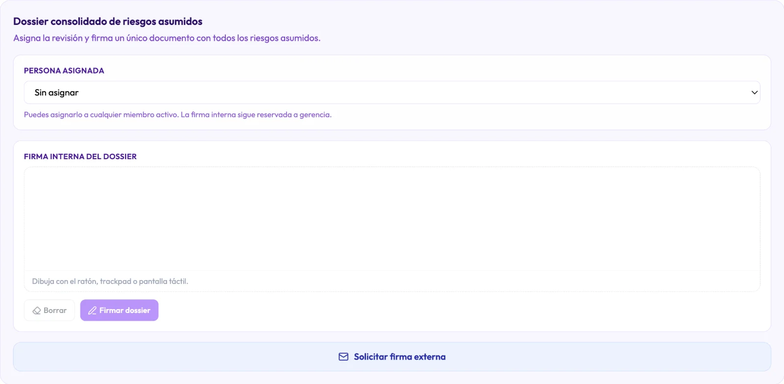Image resolution: width=784 pixels, height=384 pixels.
Task: Click the 'Asigna la revisión y firma' subtitle
Action: (167, 38)
